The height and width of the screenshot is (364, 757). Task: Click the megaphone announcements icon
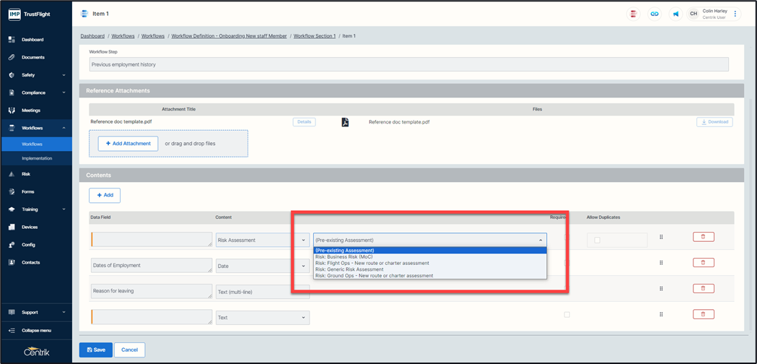click(675, 14)
